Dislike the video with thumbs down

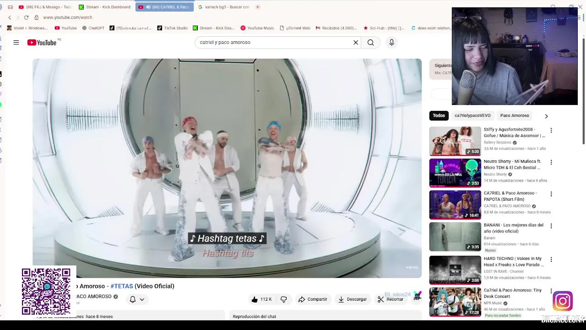(x=284, y=299)
